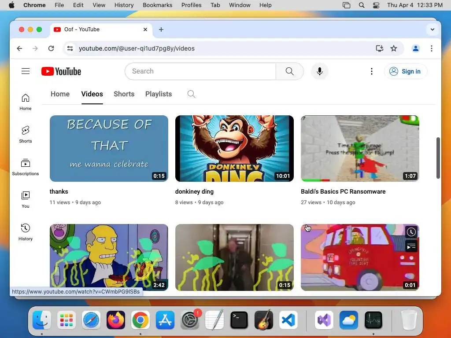Click the search magnifier button
The height and width of the screenshot is (338, 451).
290,71
